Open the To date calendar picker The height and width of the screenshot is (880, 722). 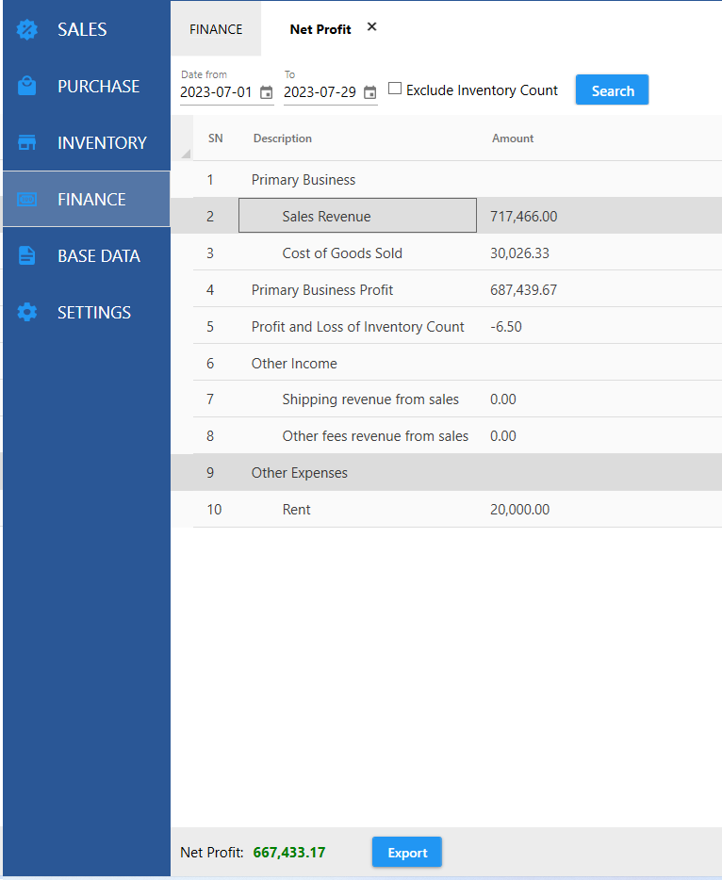369,92
